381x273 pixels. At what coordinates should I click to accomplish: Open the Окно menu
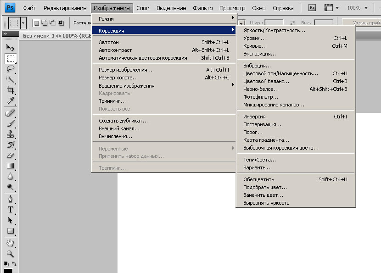click(x=259, y=8)
